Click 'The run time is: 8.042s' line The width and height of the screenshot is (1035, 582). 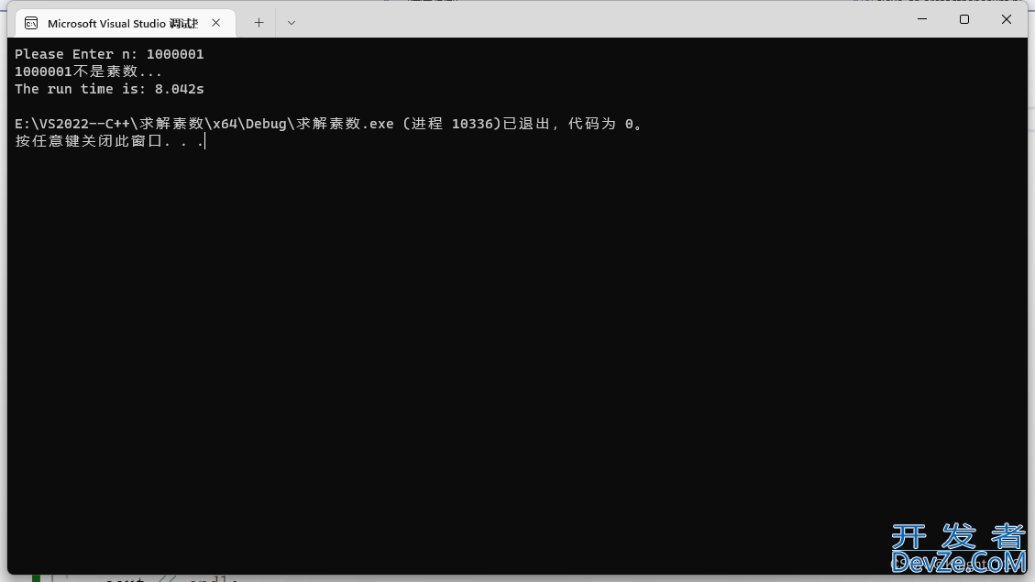(x=109, y=89)
